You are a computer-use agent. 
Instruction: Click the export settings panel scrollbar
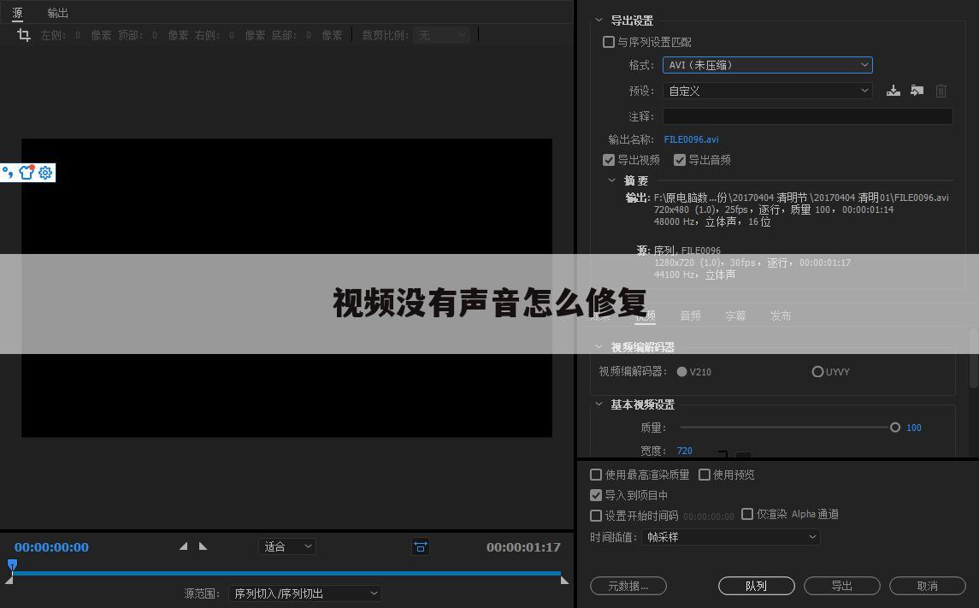pos(973,359)
